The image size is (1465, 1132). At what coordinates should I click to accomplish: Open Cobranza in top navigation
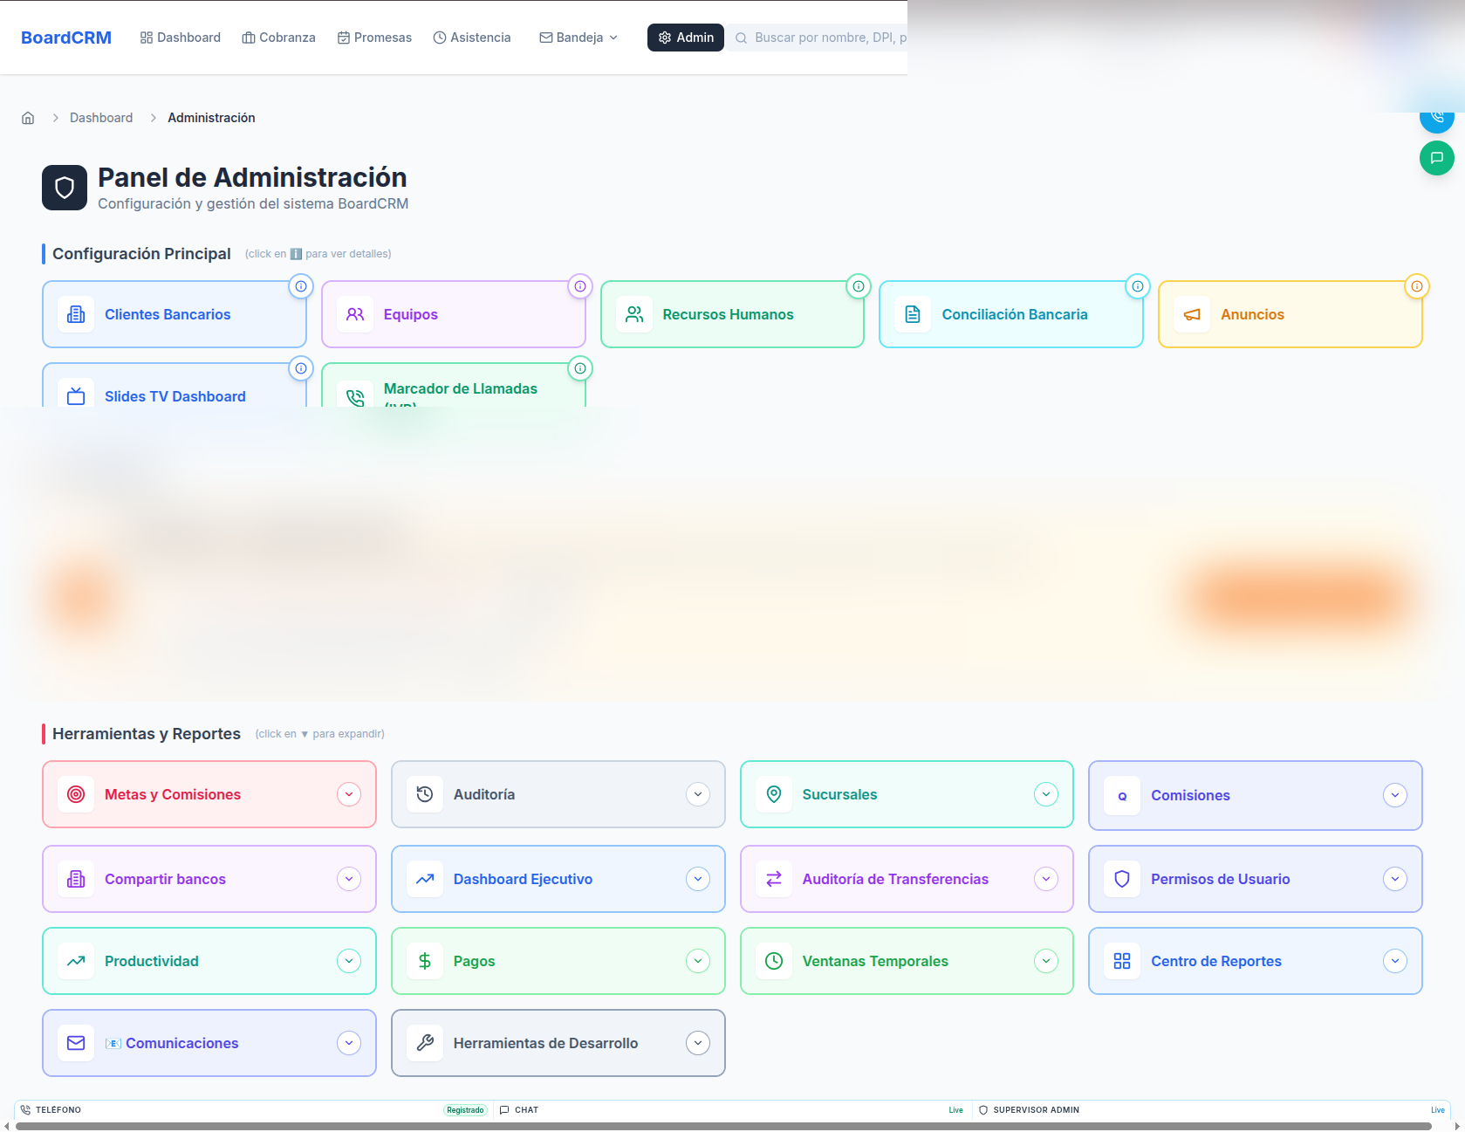278,38
